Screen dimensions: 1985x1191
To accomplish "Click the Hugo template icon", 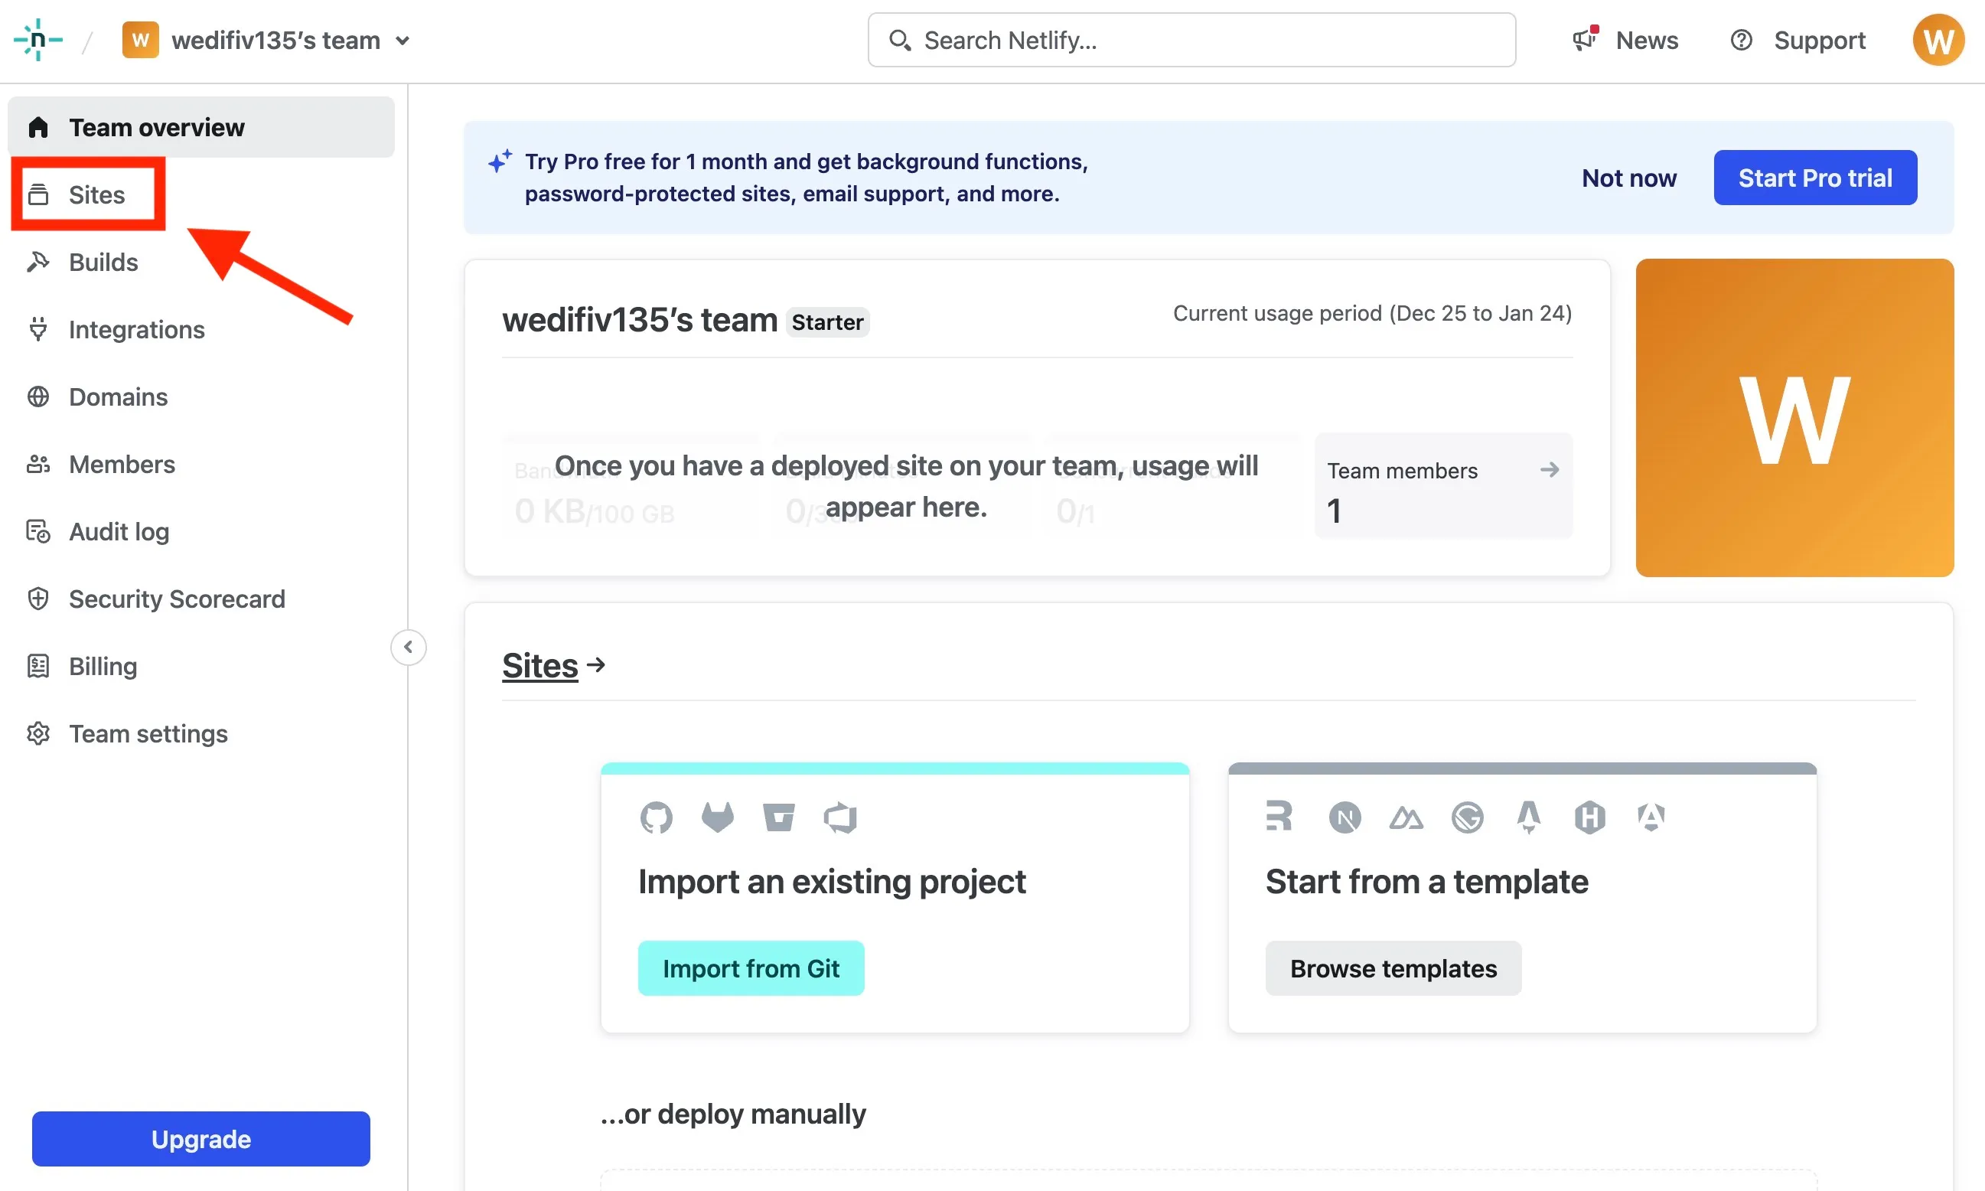I will click(x=1589, y=817).
